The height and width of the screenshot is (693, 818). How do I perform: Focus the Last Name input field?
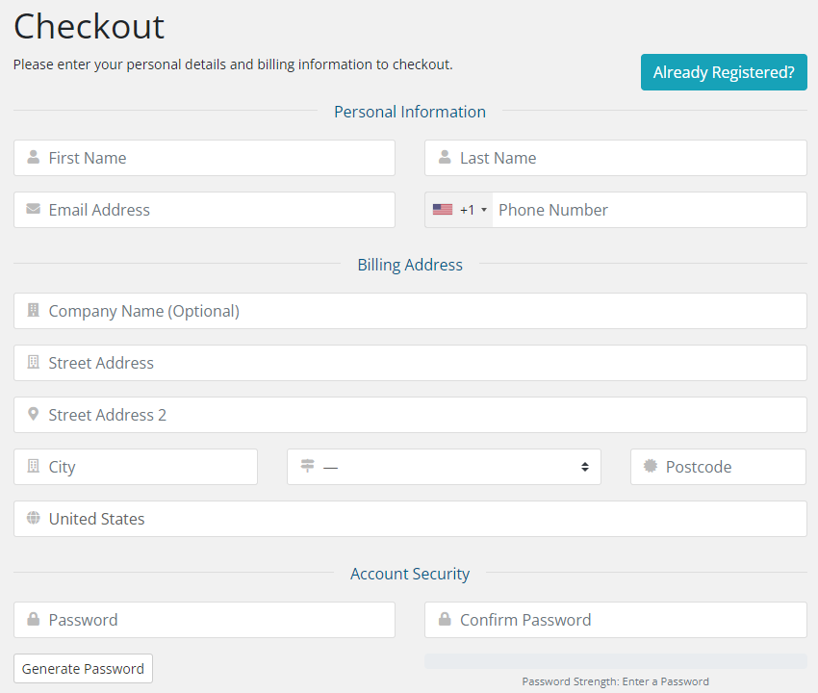pyautogui.click(x=626, y=158)
